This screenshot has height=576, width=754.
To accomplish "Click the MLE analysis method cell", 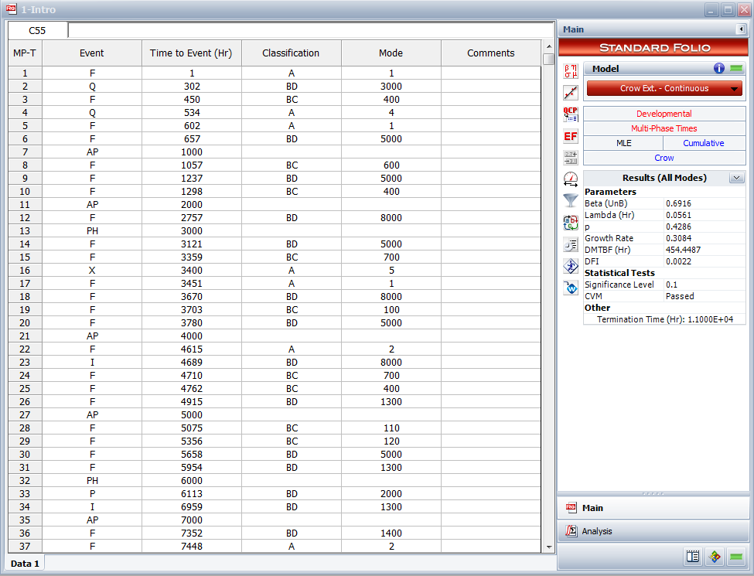I will 623,143.
